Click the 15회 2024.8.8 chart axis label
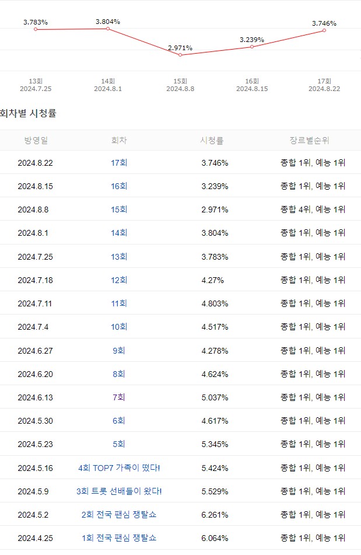Viewport: 361px width, 555px height. 180,85
